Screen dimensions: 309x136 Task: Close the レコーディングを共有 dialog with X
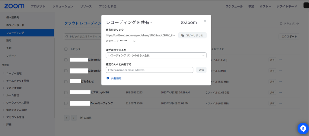coord(205,21)
